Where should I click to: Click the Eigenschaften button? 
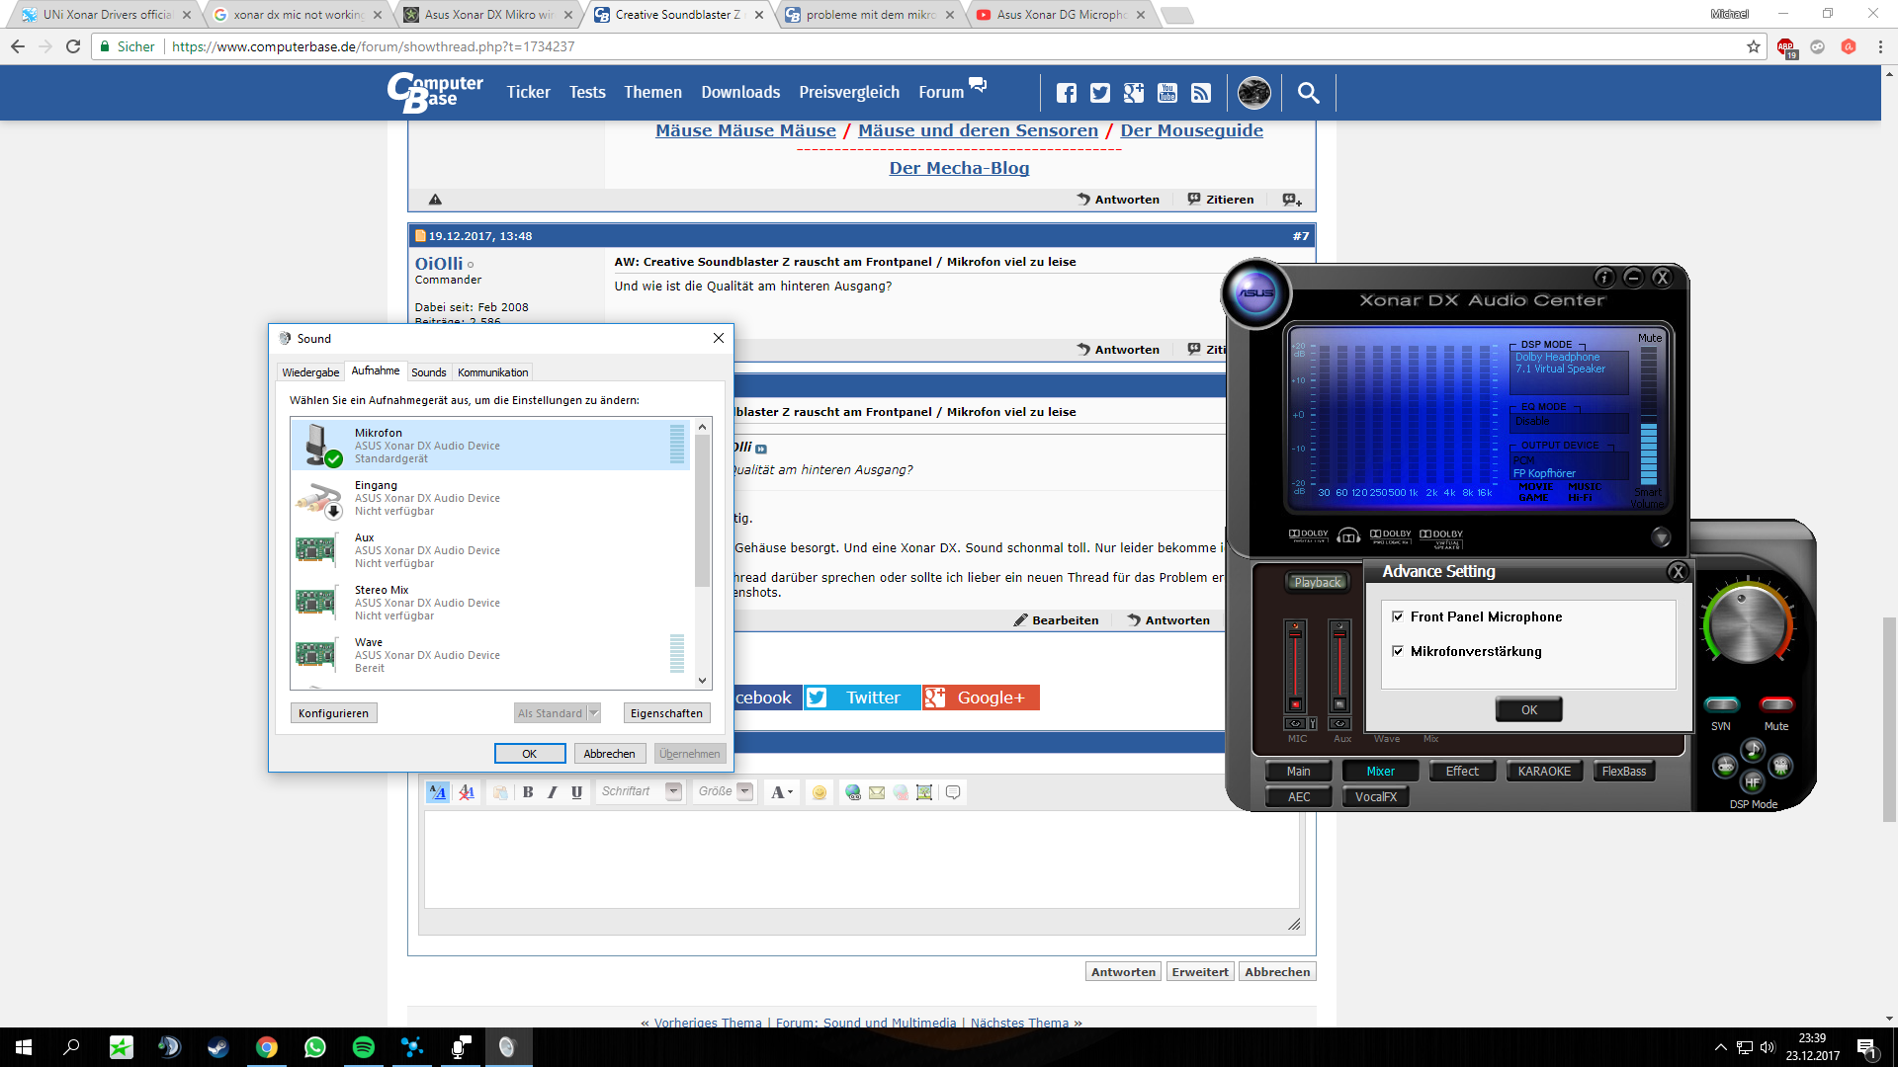click(x=666, y=713)
